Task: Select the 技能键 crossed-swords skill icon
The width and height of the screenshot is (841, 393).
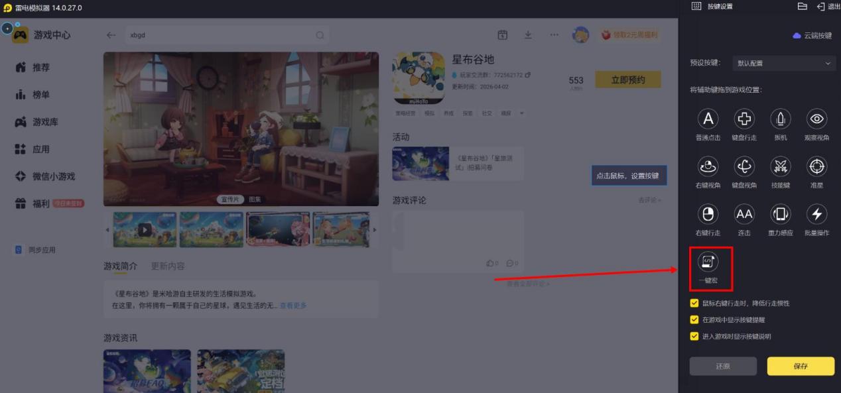Action: click(781, 166)
